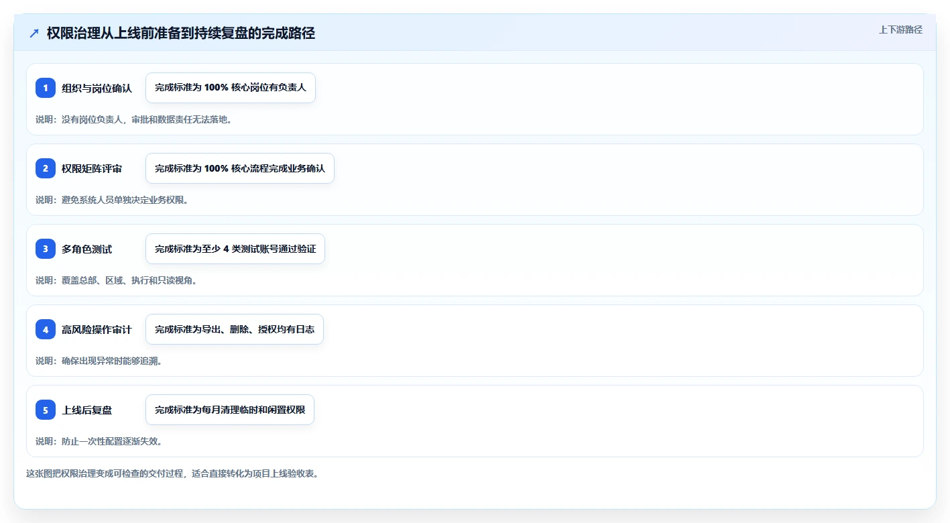Select the 权限矩阵评审 step title
This screenshot has height=523, width=950.
click(92, 168)
